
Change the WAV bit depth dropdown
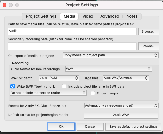click(x=59, y=78)
